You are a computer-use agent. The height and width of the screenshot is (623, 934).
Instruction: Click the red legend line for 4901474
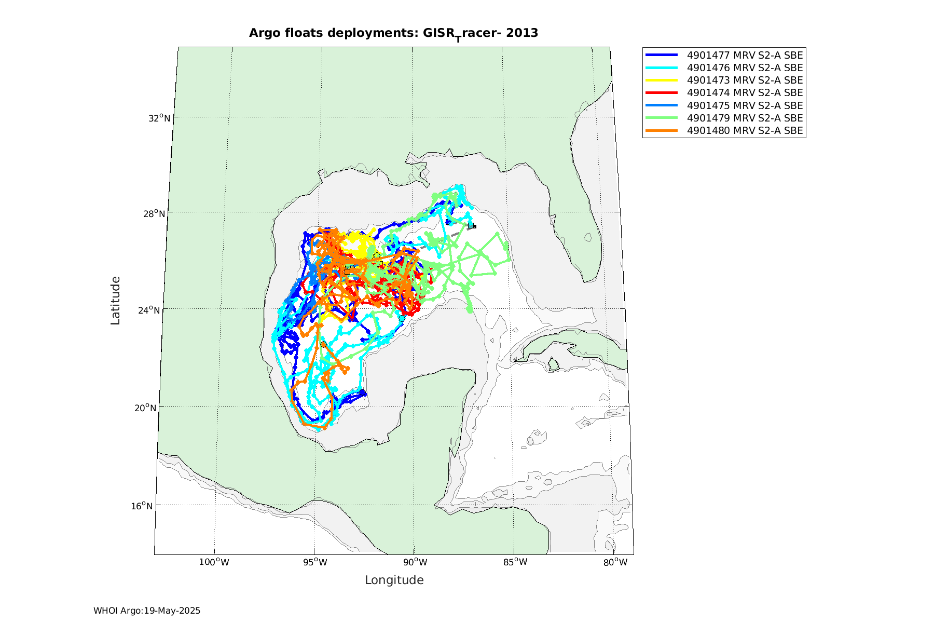[662, 93]
